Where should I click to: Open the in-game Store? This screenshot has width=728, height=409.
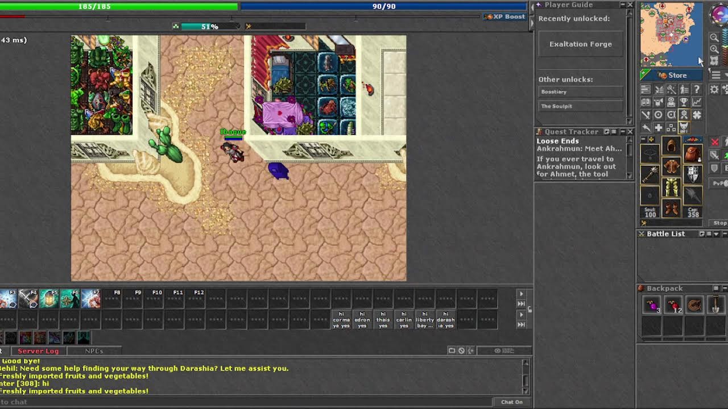671,75
